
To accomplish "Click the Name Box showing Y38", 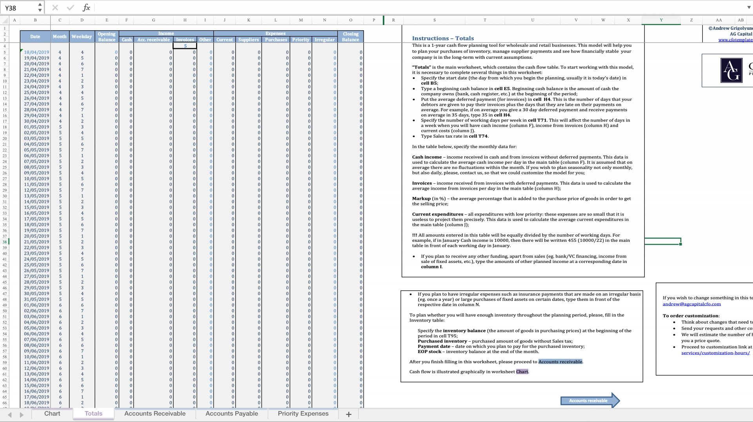I will (20, 7).
